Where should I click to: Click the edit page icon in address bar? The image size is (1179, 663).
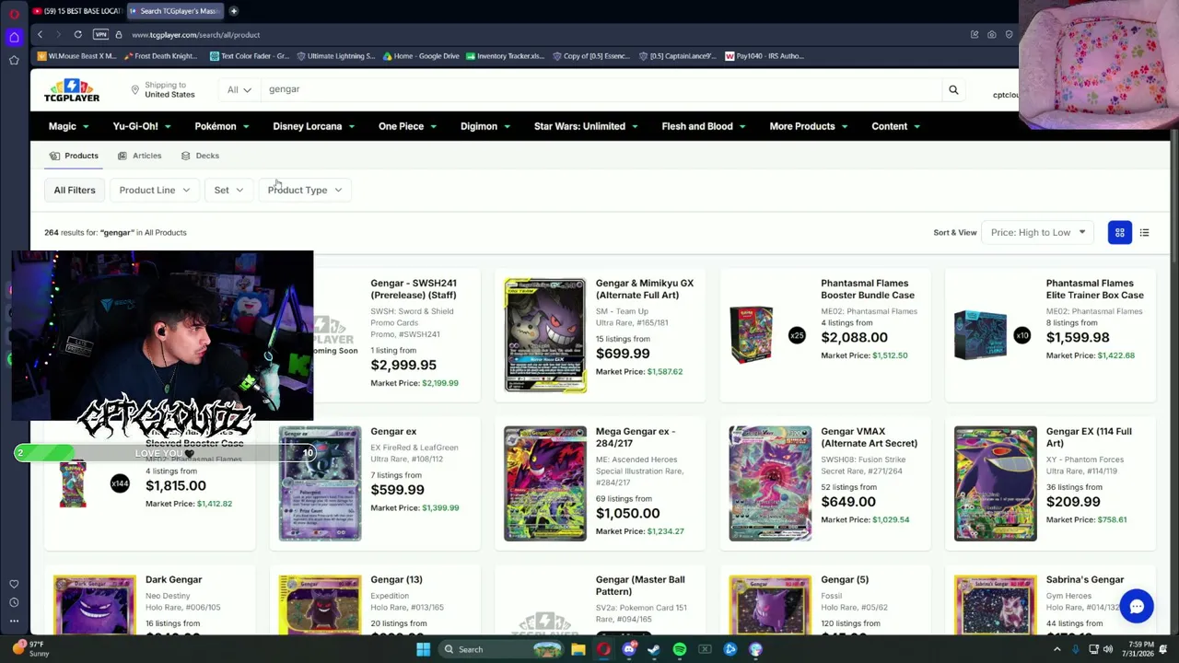[975, 35]
